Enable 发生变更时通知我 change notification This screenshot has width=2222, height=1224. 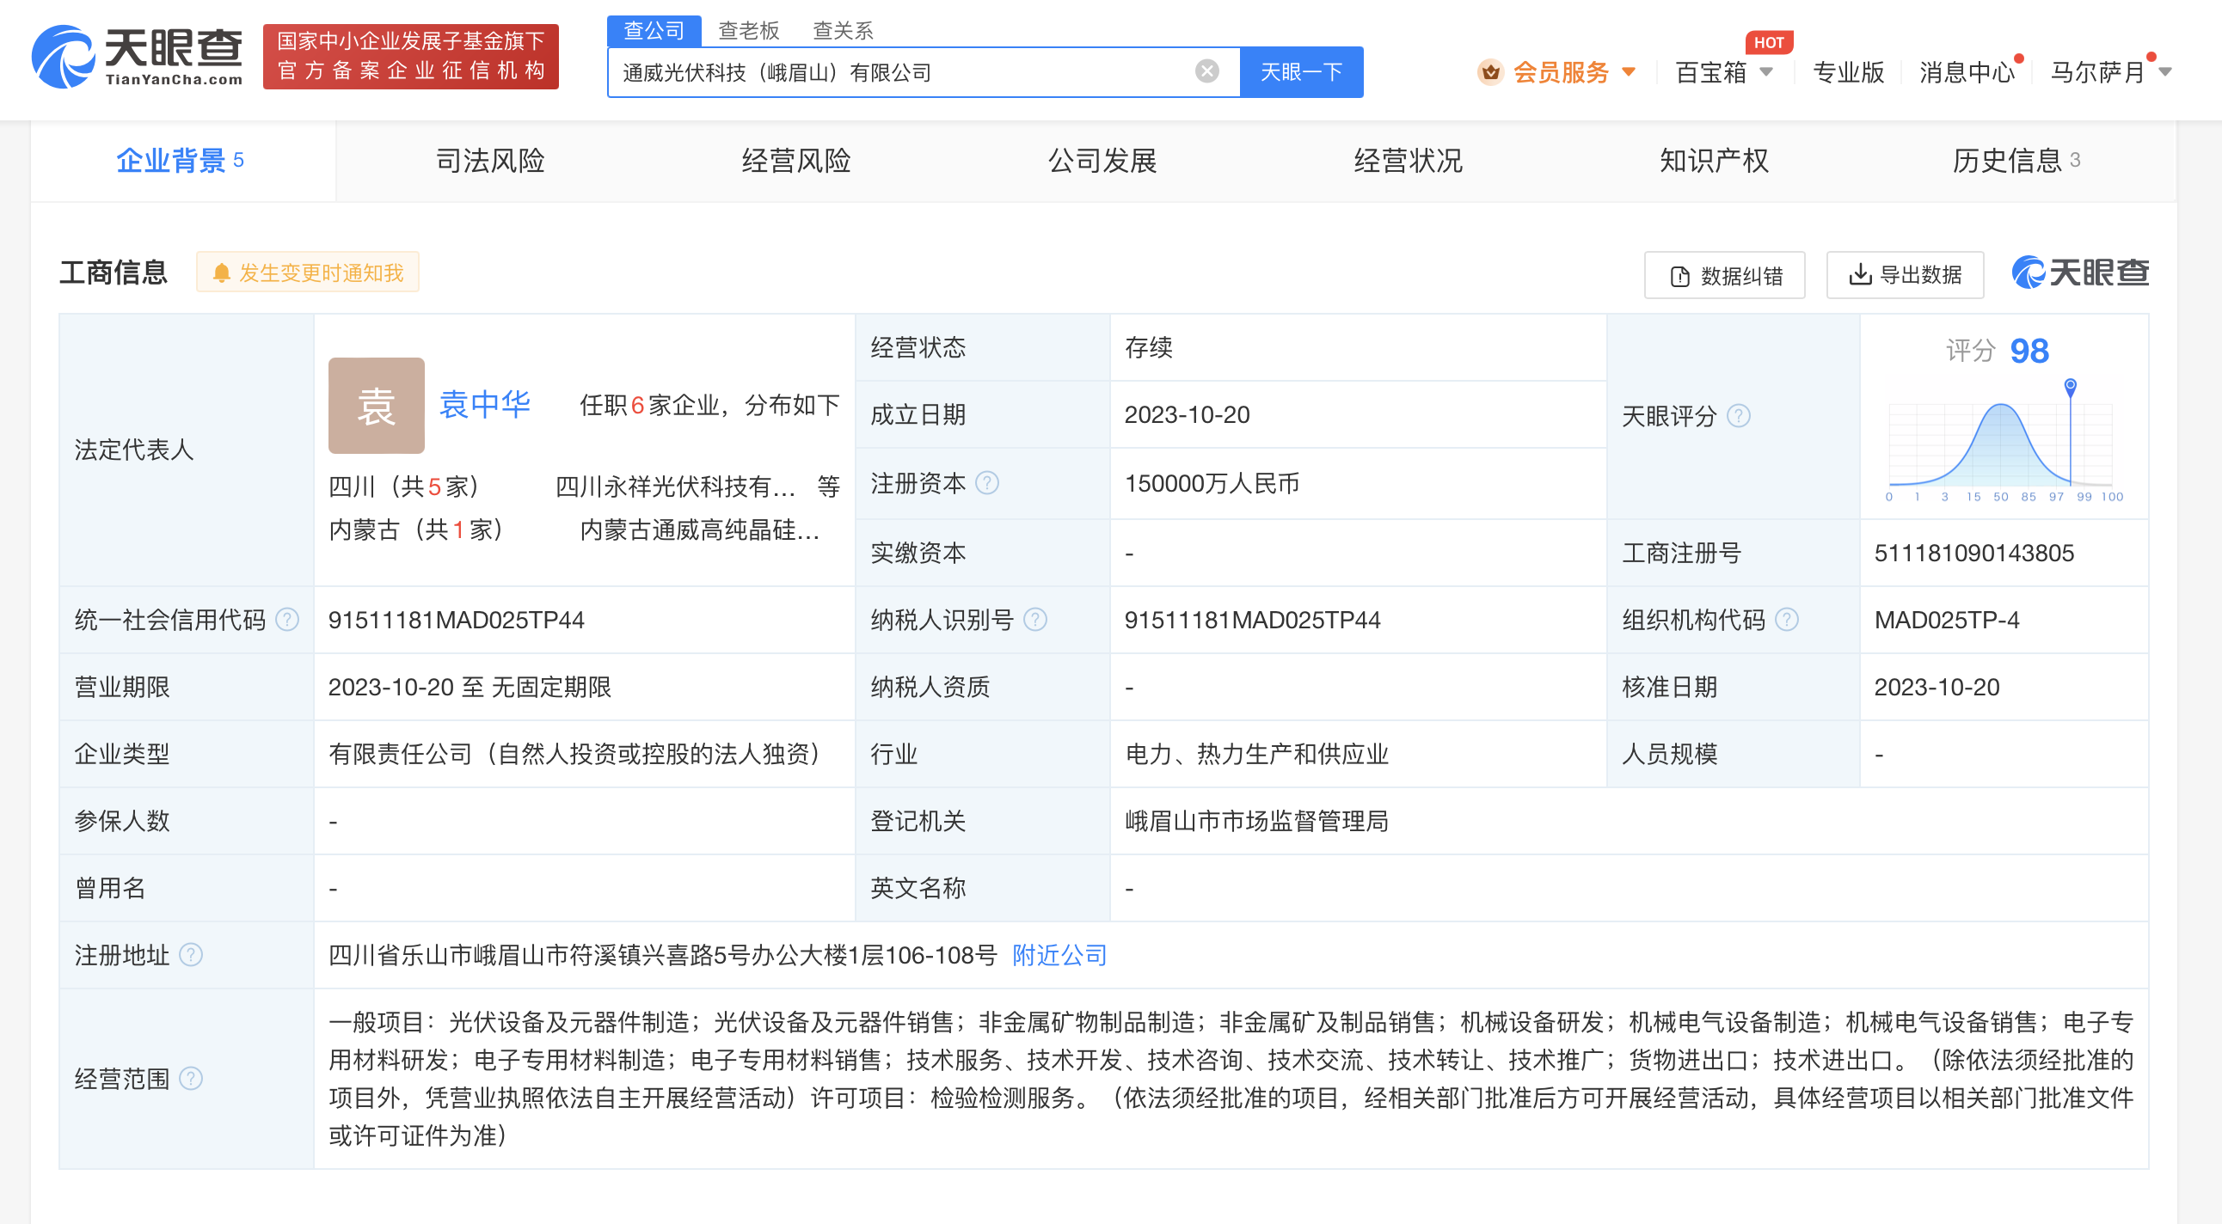coord(308,273)
